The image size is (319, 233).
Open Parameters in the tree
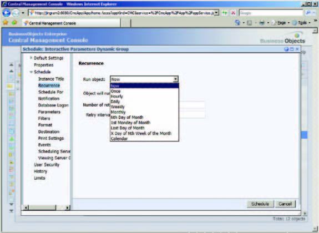pos(49,112)
